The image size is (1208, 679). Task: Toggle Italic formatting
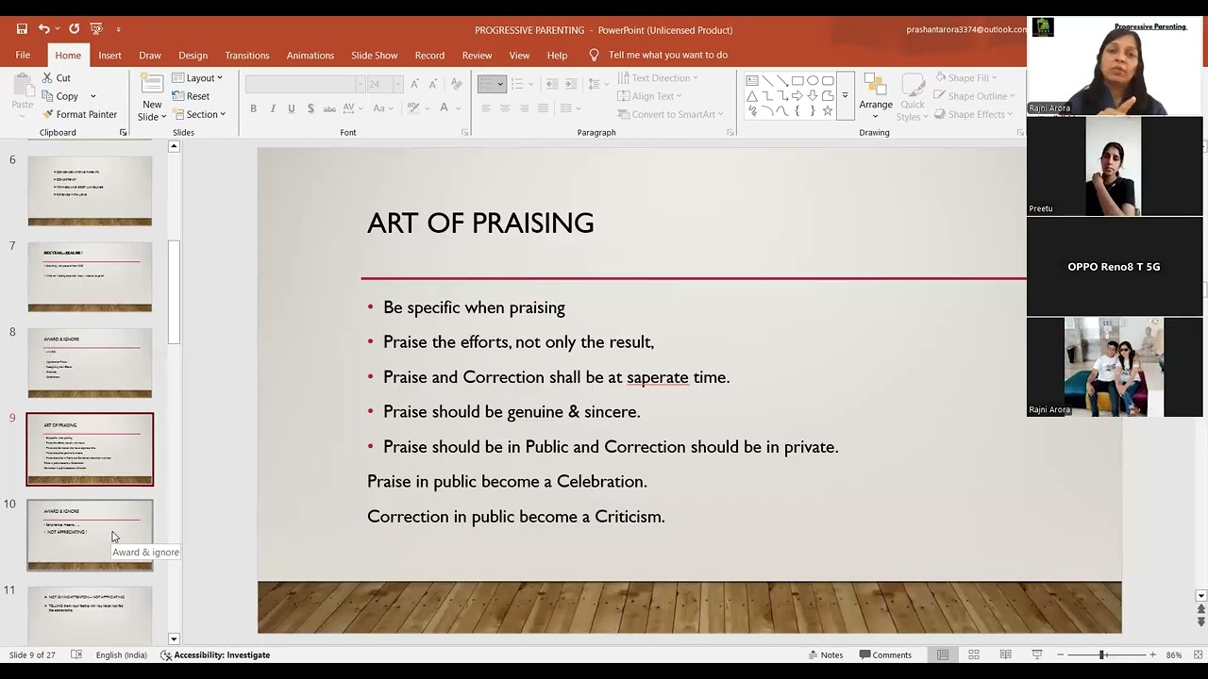pyautogui.click(x=273, y=108)
